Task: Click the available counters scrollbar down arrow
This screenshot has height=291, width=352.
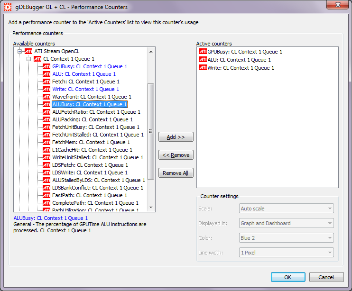Action: [151, 208]
